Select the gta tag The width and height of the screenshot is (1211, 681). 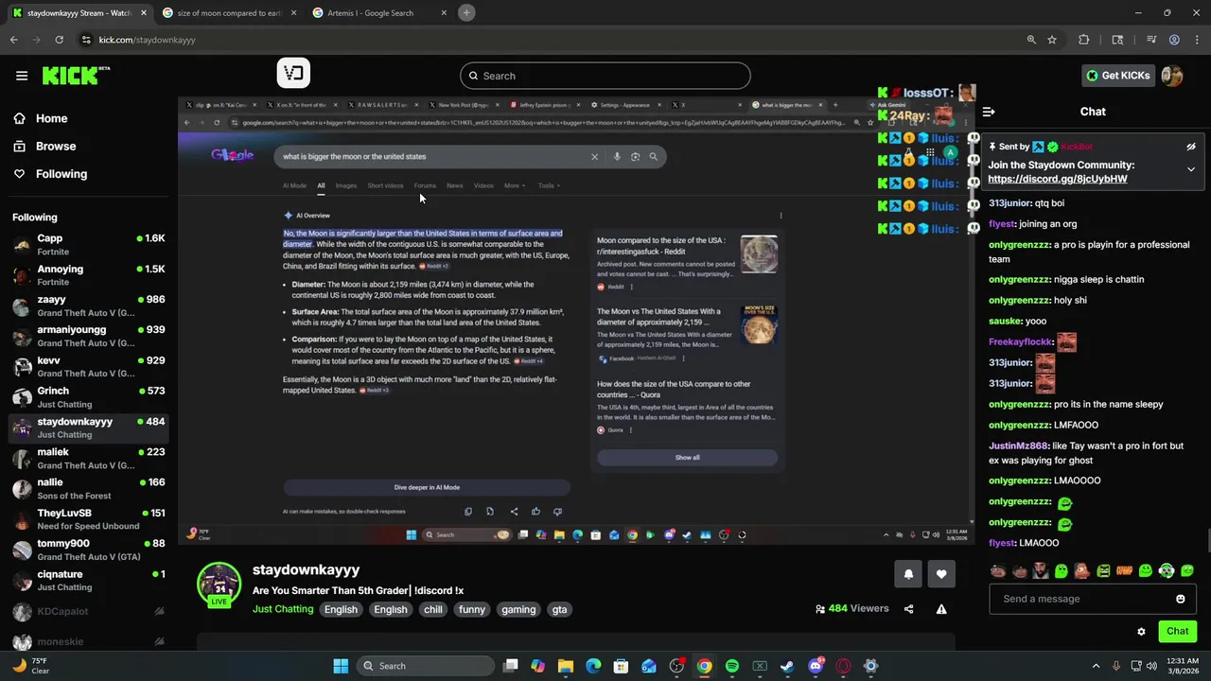(560, 609)
